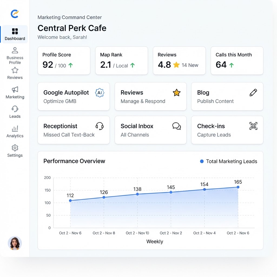
Task: Go to Marketing label in the sidebar
Action: click(15, 97)
